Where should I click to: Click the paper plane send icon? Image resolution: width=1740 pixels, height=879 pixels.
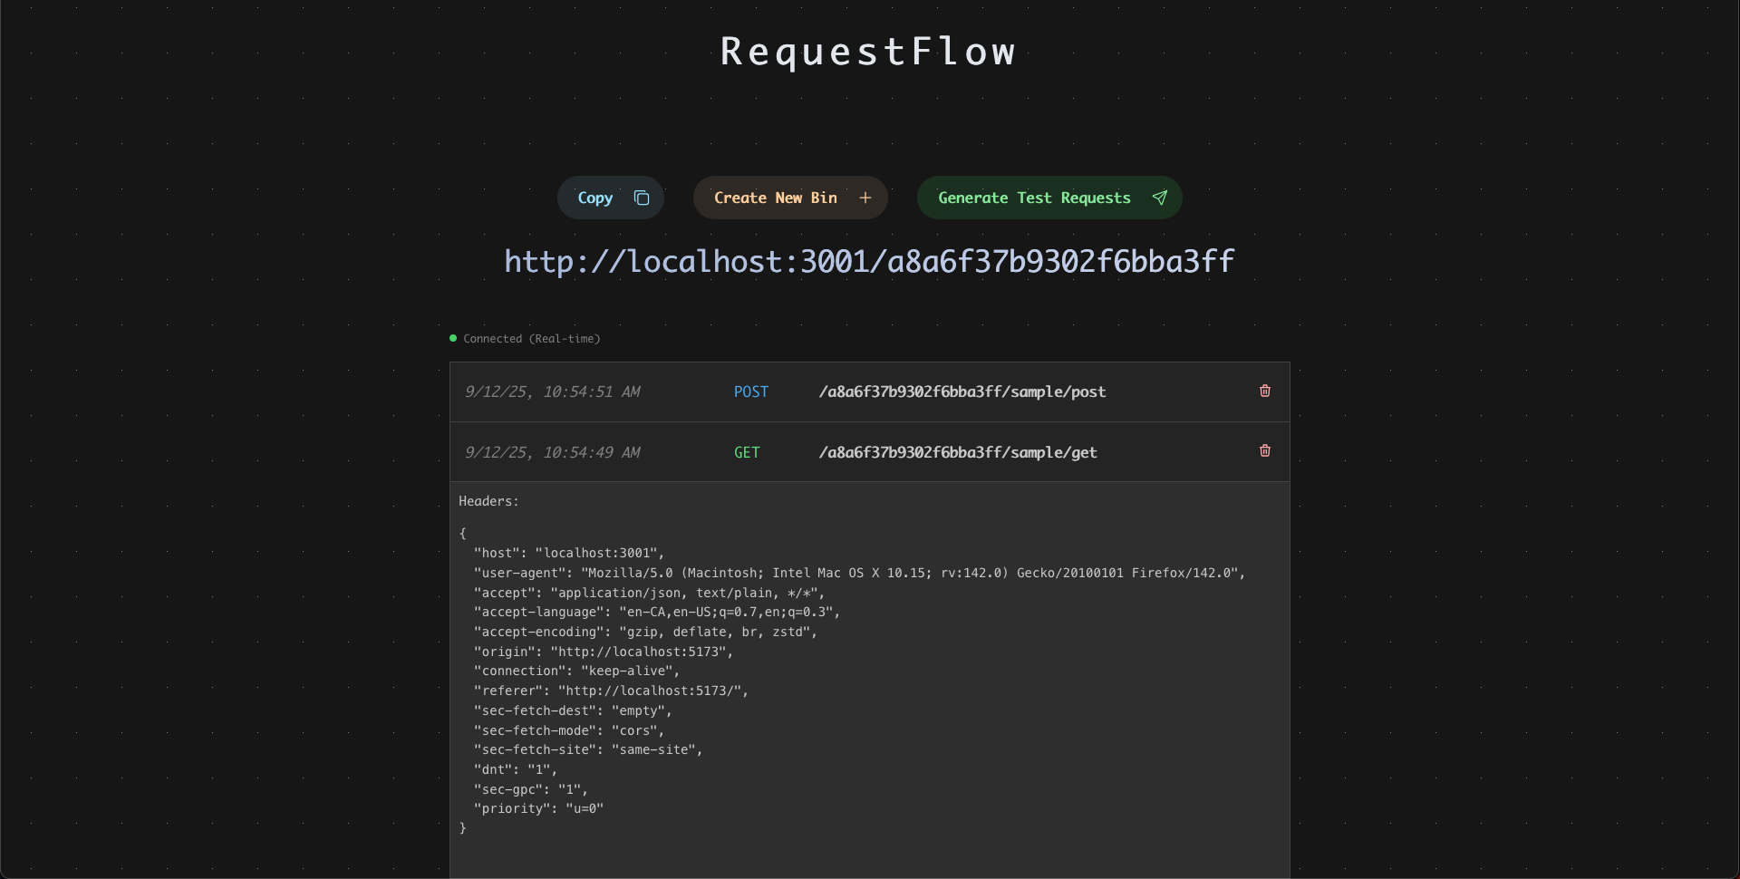(x=1159, y=198)
